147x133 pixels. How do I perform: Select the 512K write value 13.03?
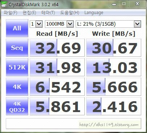click(114, 67)
